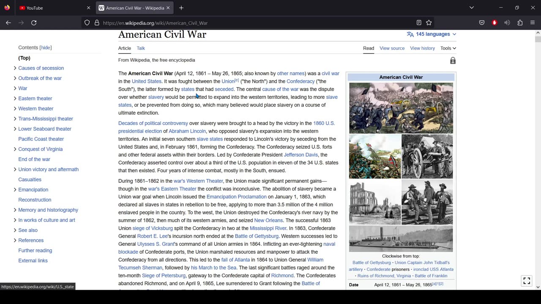The width and height of the screenshot is (541, 304).
Task: Click the page protection lock icon
Action: click(x=453, y=61)
